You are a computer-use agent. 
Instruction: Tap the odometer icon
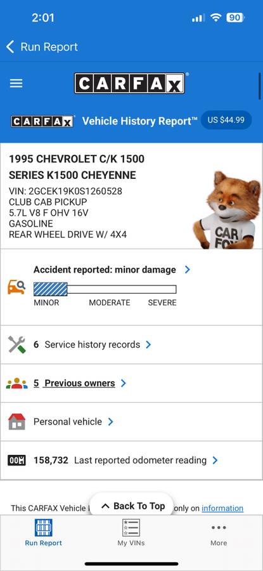[x=16, y=461]
